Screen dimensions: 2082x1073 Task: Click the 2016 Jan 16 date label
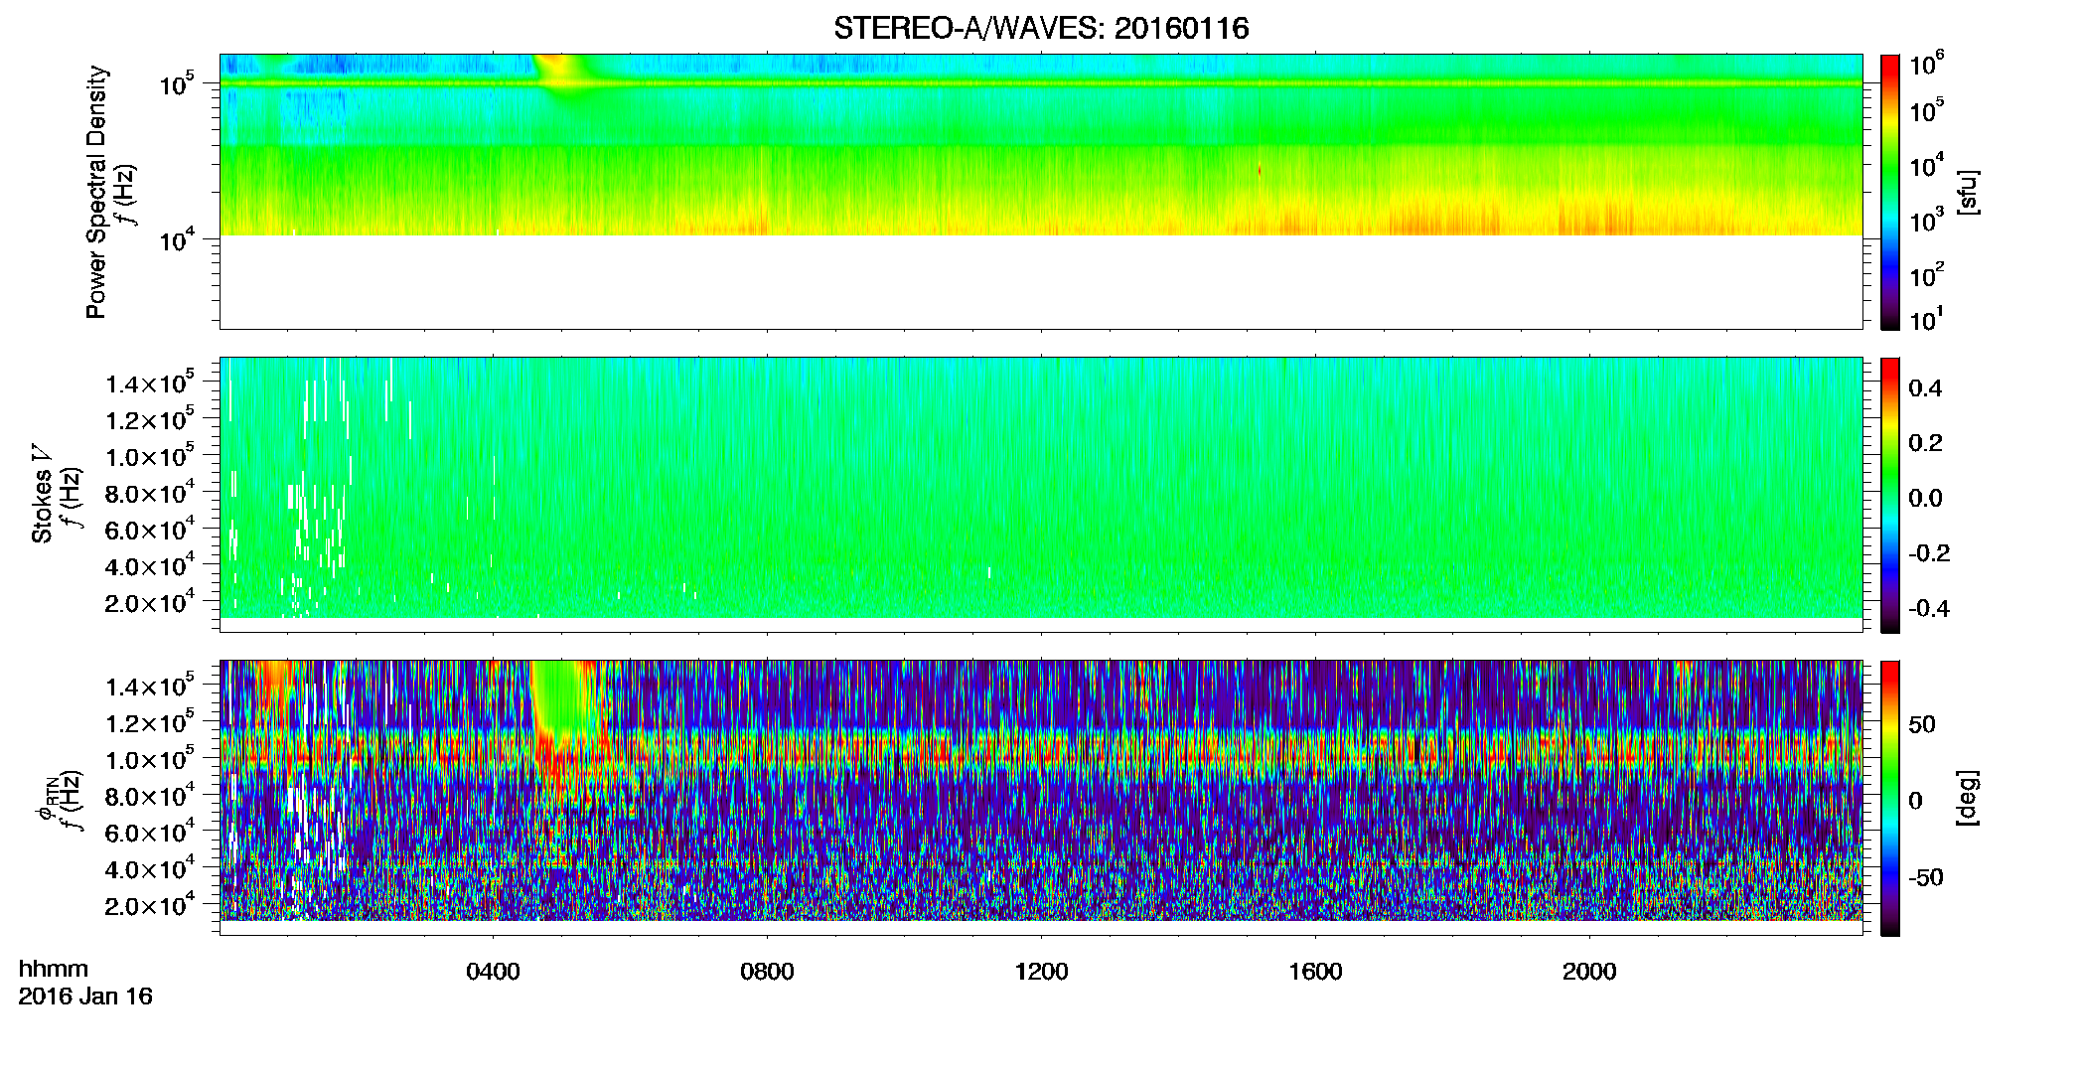(85, 996)
